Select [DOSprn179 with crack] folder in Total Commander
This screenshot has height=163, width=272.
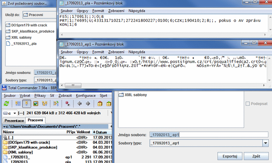[x=57, y=143]
